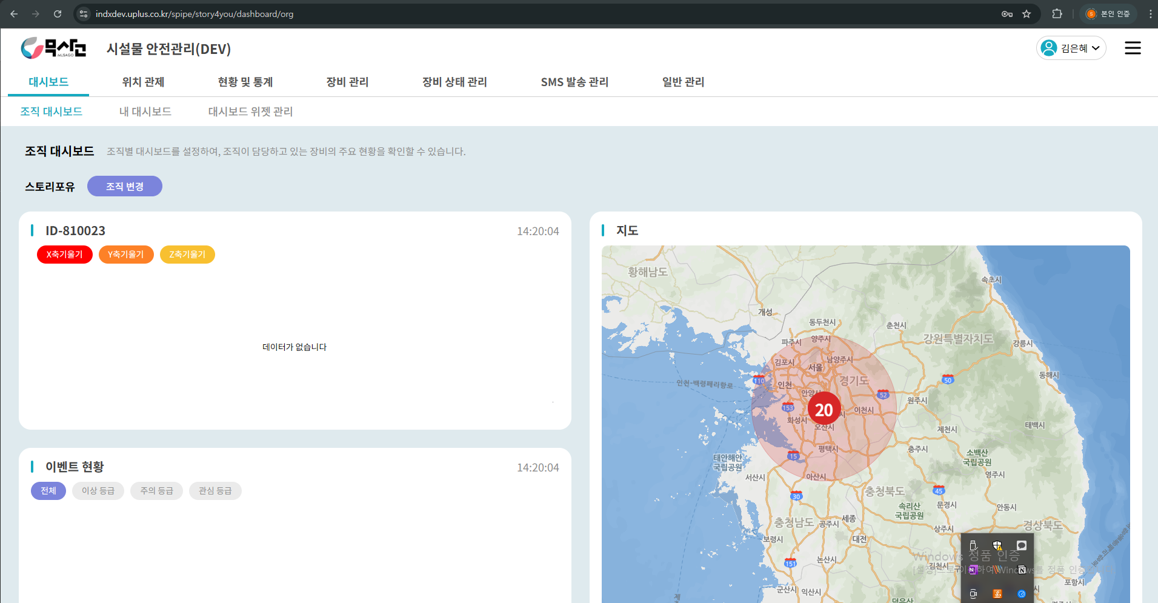Open the saved passwords key icon
1158x603 pixels.
tap(1007, 14)
